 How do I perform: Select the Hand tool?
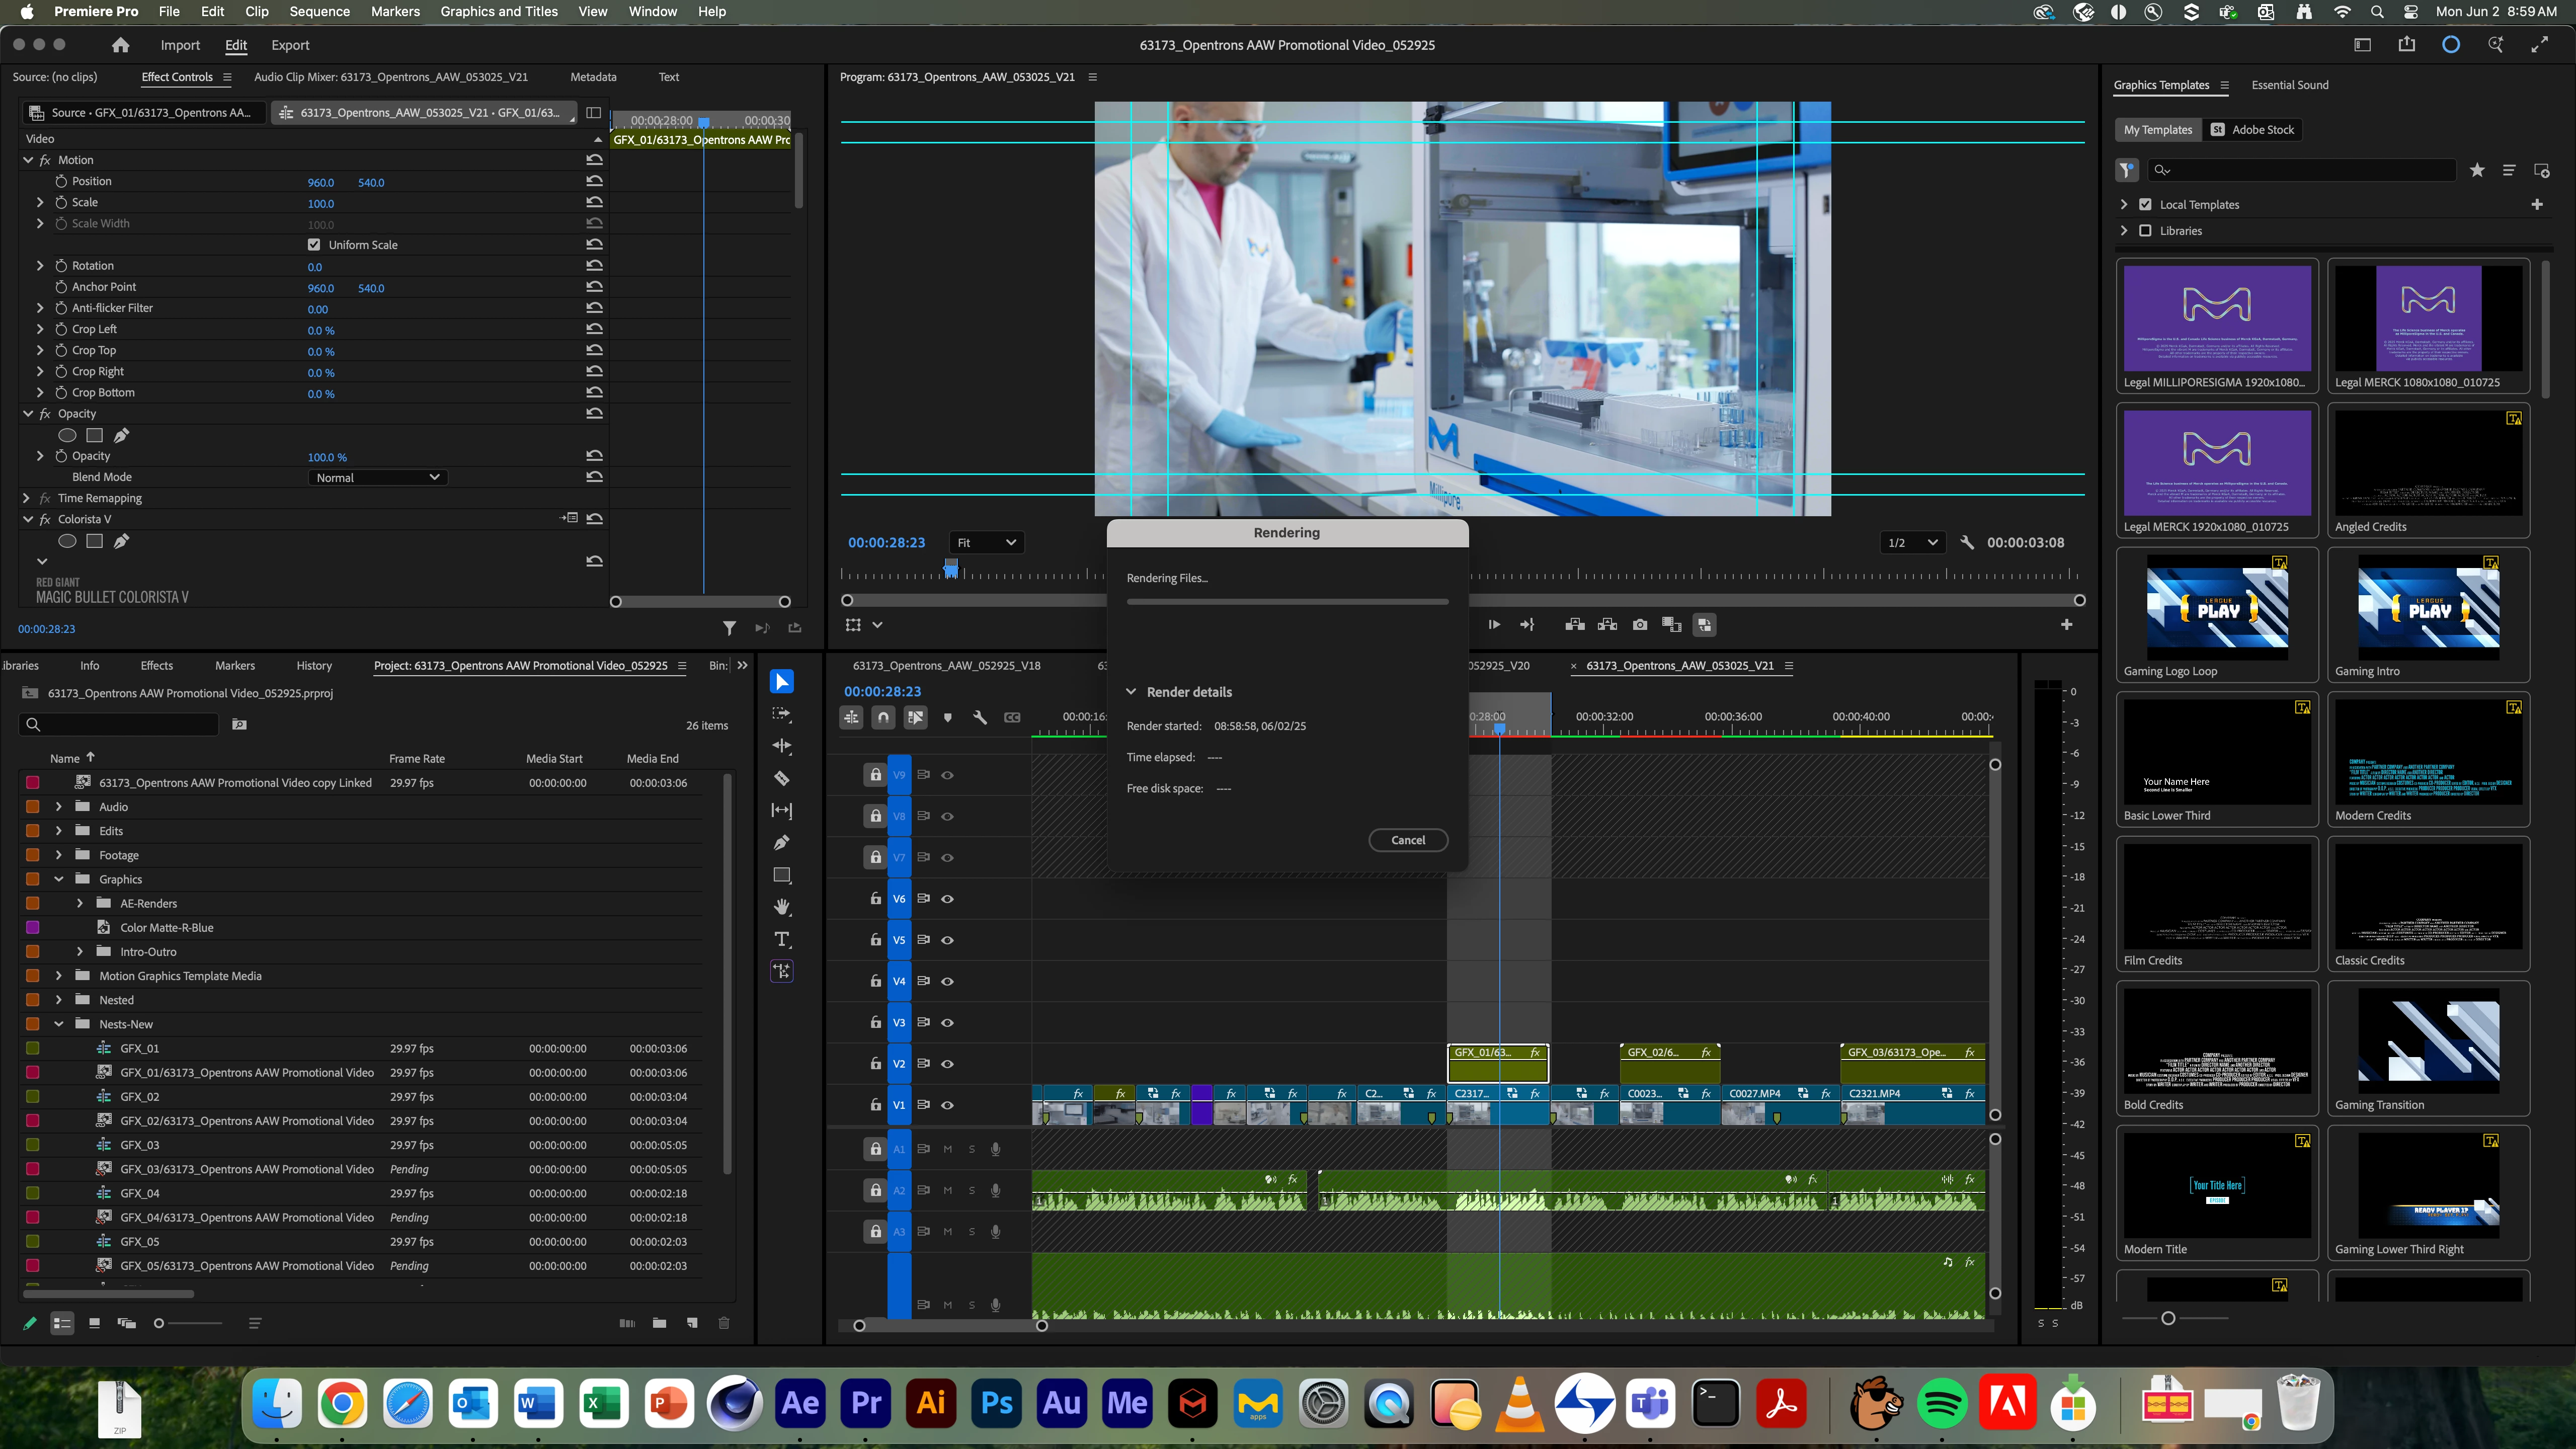(x=782, y=907)
